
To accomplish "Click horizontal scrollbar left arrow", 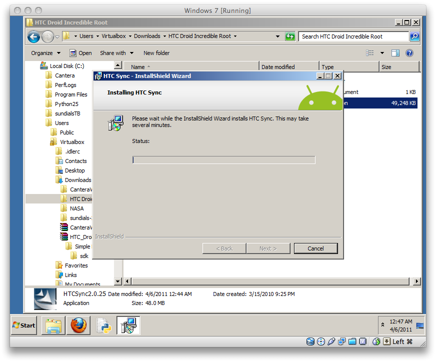I will click(127, 281).
